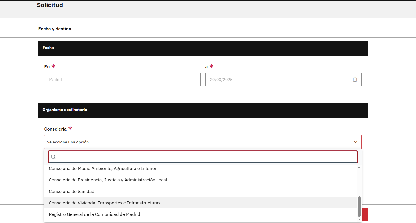
Task: Click the list scrollbar down arrow
Action: click(359, 219)
